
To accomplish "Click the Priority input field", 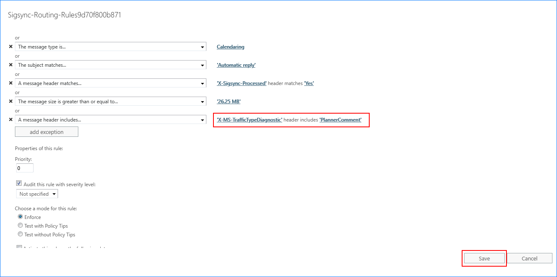I will pos(24,168).
